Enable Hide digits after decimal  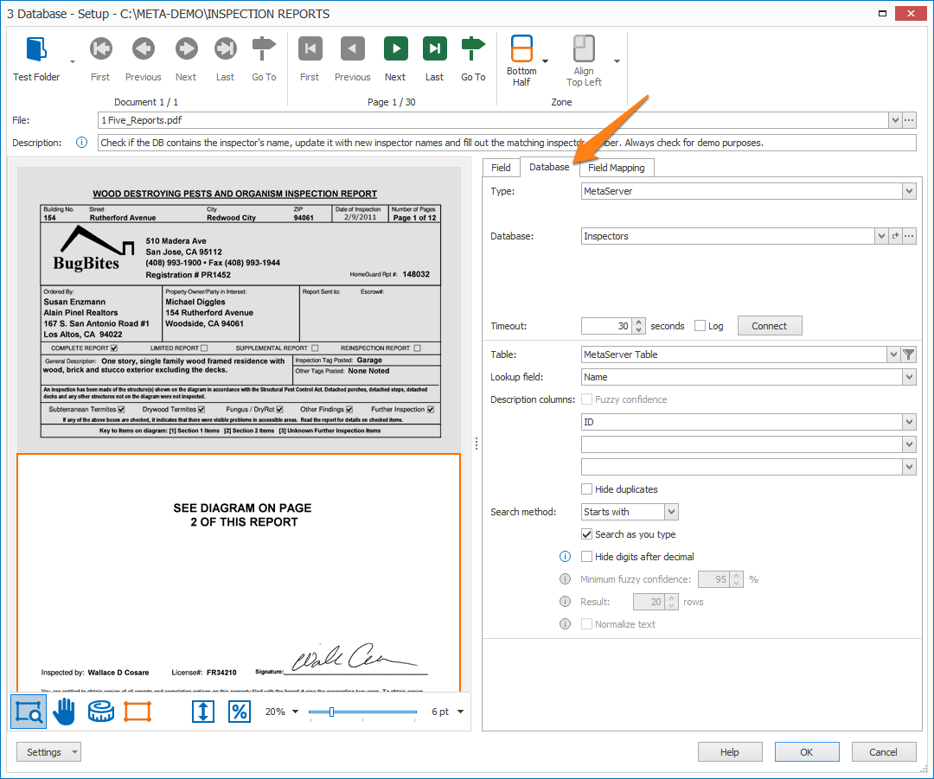tap(586, 556)
